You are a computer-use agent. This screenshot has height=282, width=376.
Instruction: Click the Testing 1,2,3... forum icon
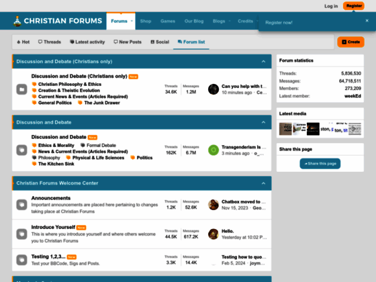(21, 260)
